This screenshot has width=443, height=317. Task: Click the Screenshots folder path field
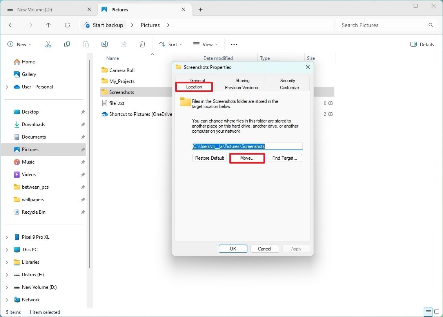[247, 146]
